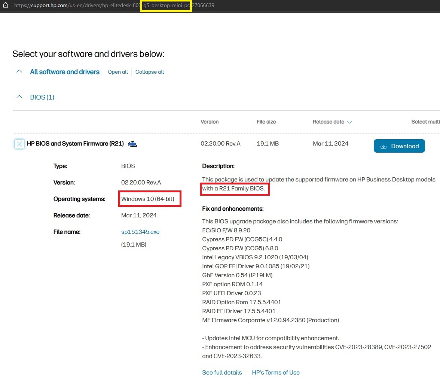Toggle the Release date sort arrow
The height and width of the screenshot is (388, 440).
click(349, 122)
